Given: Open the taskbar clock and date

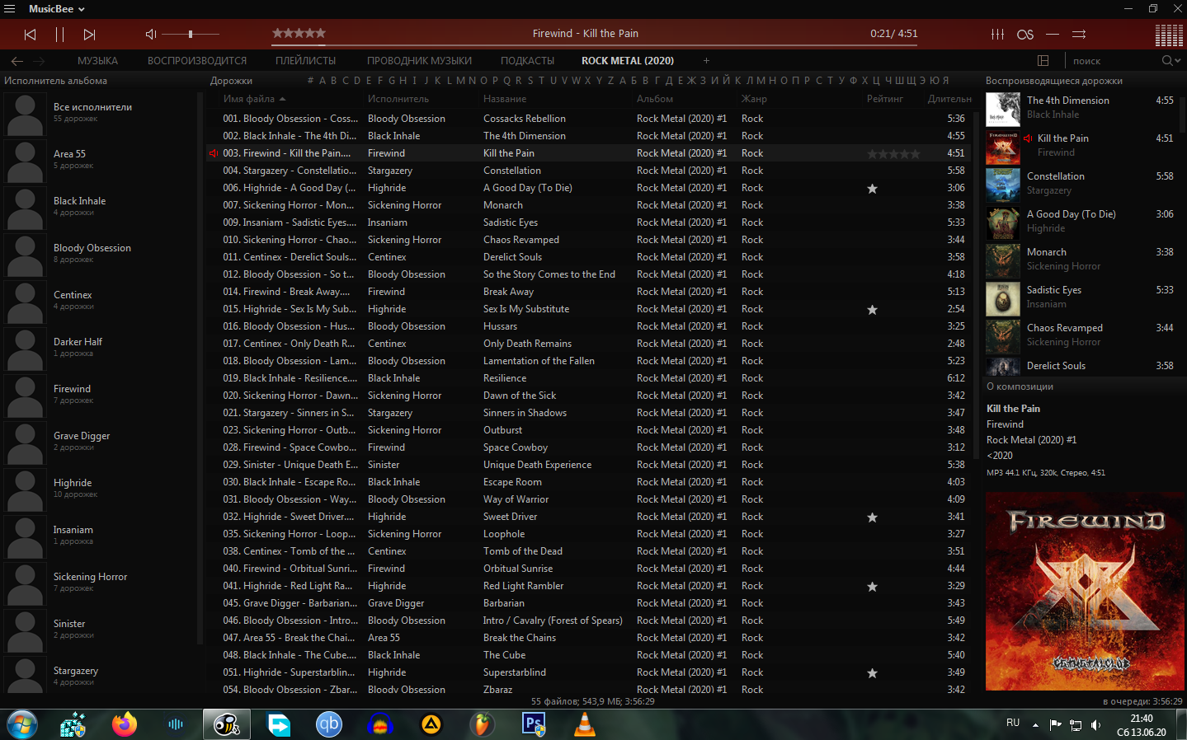Looking at the screenshot, I should (x=1142, y=725).
